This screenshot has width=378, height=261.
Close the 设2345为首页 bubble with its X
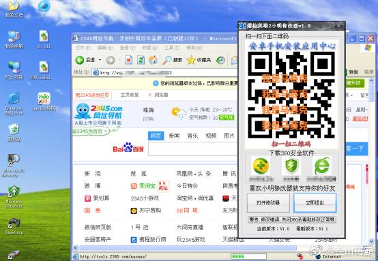[x=106, y=132]
